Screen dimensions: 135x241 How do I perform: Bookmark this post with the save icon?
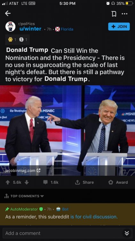pos(114,14)
